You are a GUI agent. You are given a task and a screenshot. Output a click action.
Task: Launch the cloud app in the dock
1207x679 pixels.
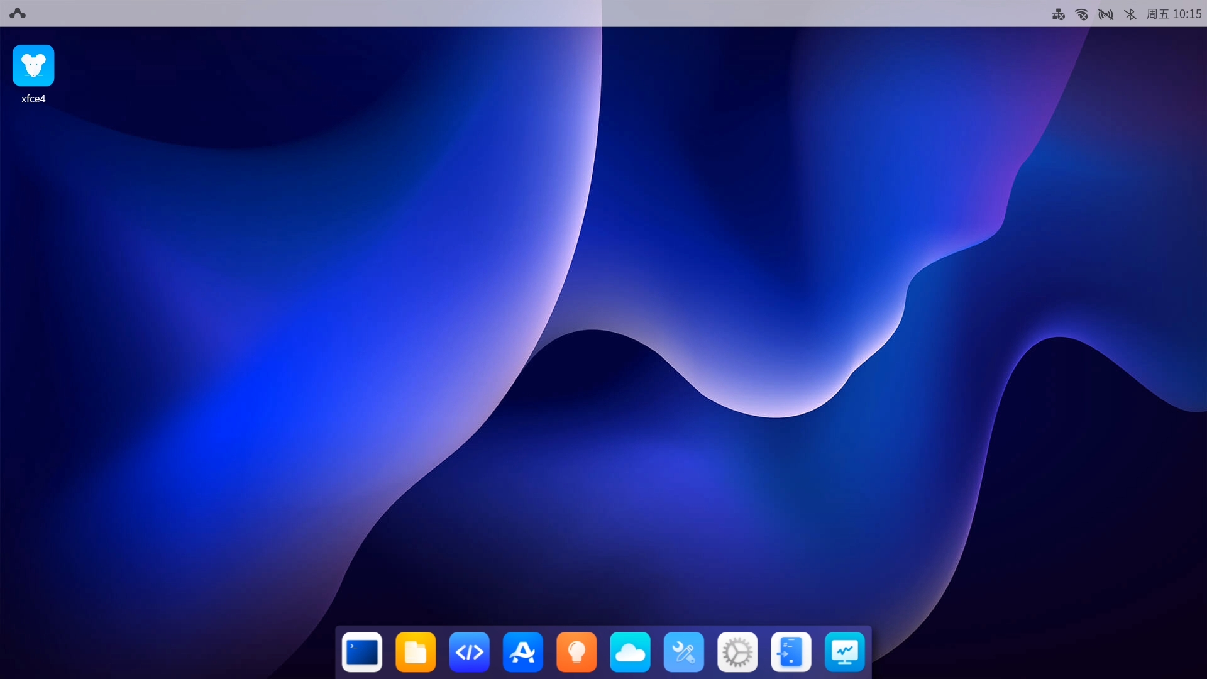[x=630, y=652]
